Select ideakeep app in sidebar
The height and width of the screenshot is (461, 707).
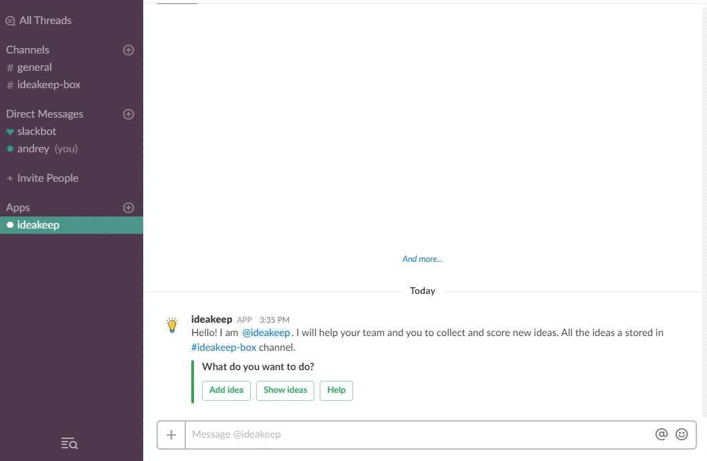click(x=72, y=225)
